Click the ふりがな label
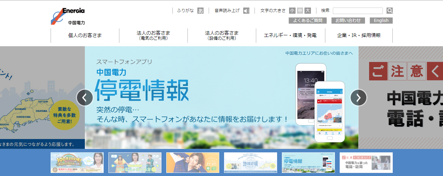Screen dimensions: 443x176 click(x=185, y=11)
